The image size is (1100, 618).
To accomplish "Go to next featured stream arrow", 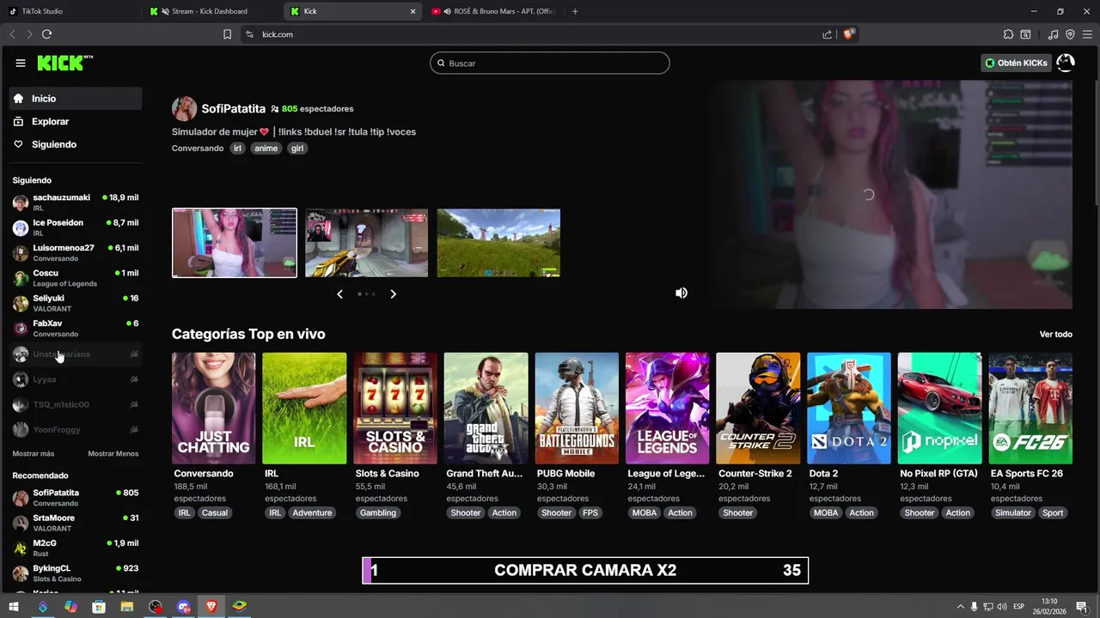I will [x=393, y=294].
